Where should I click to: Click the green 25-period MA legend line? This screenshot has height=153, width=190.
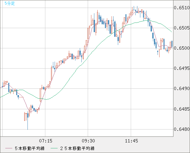(54, 148)
